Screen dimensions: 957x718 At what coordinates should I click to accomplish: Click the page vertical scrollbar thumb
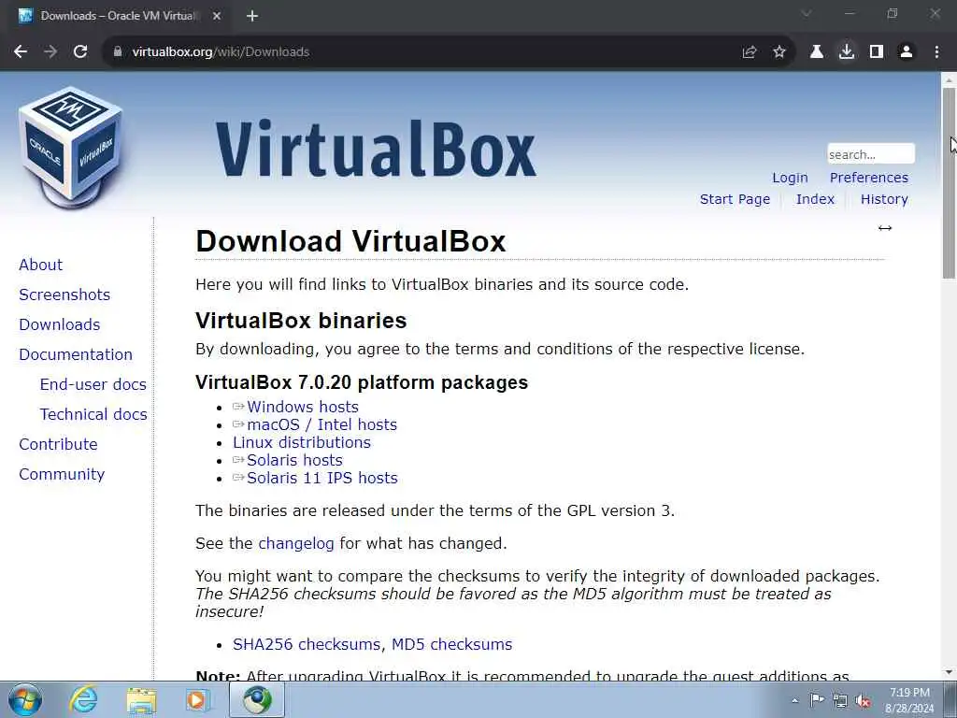tap(950, 182)
